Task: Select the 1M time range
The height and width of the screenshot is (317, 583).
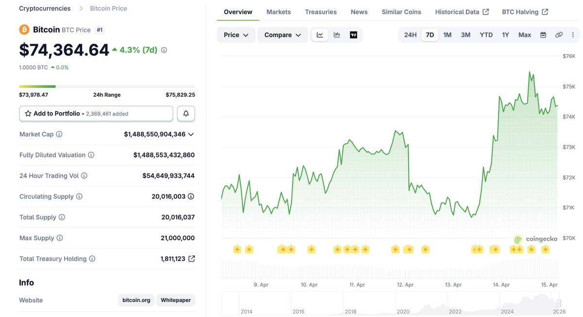Action: point(447,35)
